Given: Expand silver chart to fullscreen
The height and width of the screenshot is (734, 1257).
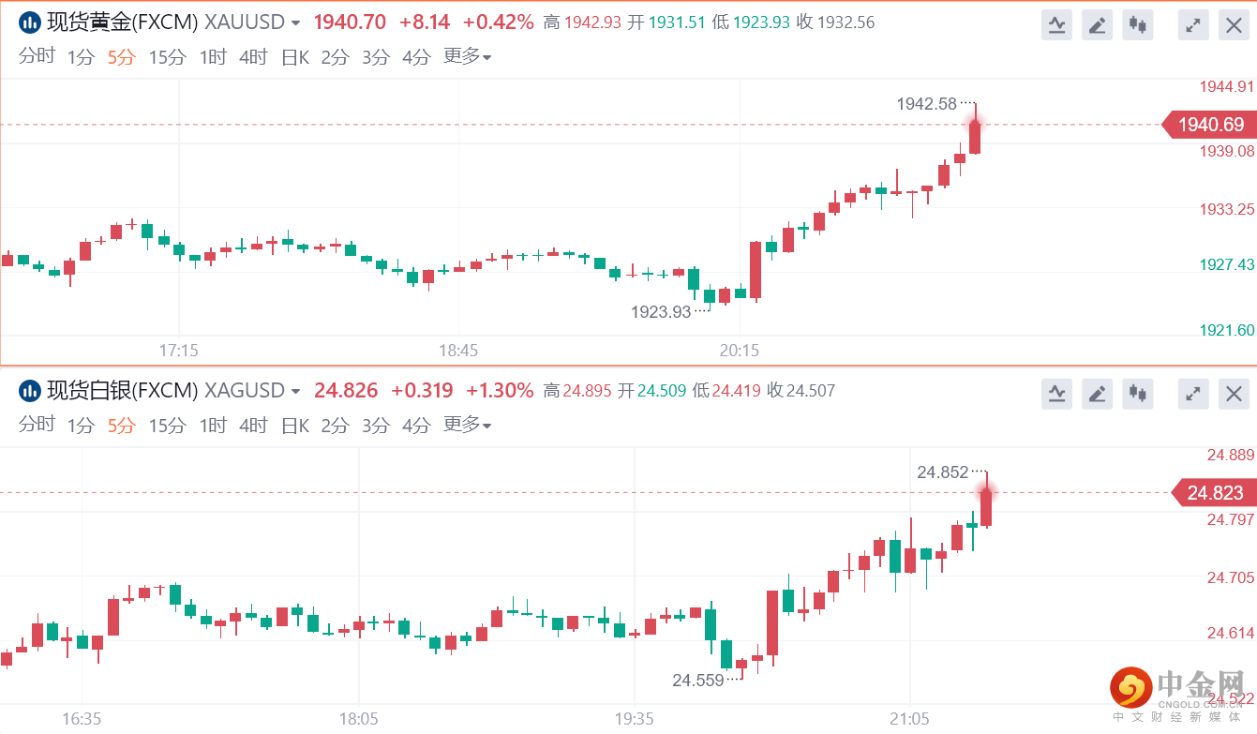Looking at the screenshot, I should point(1193,394).
